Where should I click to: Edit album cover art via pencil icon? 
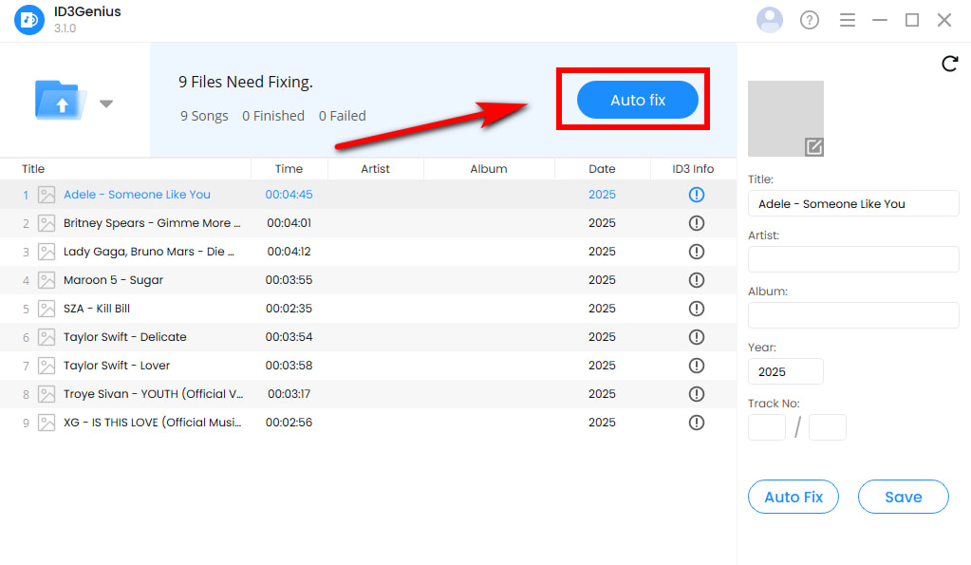coord(813,146)
